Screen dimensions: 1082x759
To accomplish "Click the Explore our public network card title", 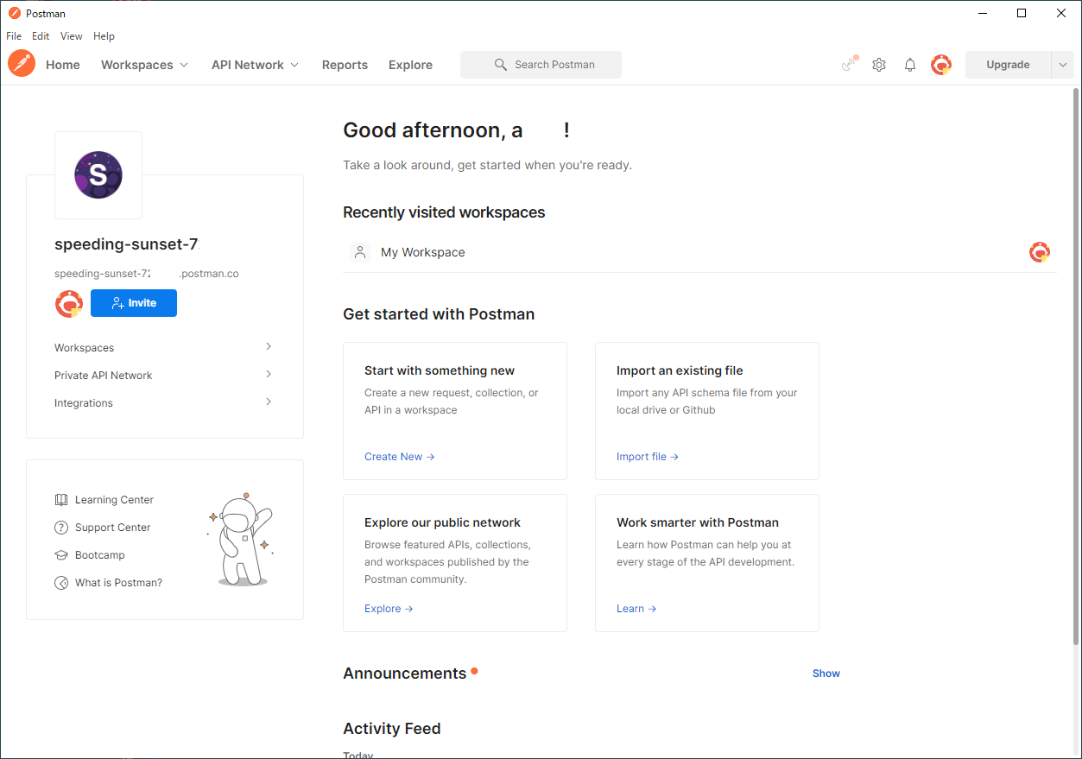I will 442,522.
